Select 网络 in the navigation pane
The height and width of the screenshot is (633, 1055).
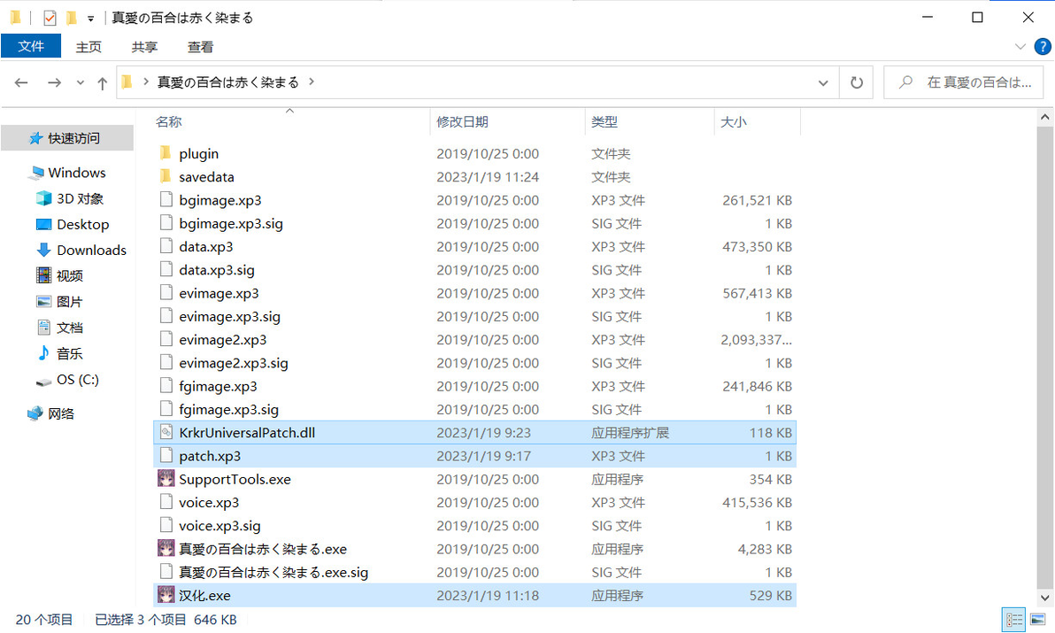(50, 413)
